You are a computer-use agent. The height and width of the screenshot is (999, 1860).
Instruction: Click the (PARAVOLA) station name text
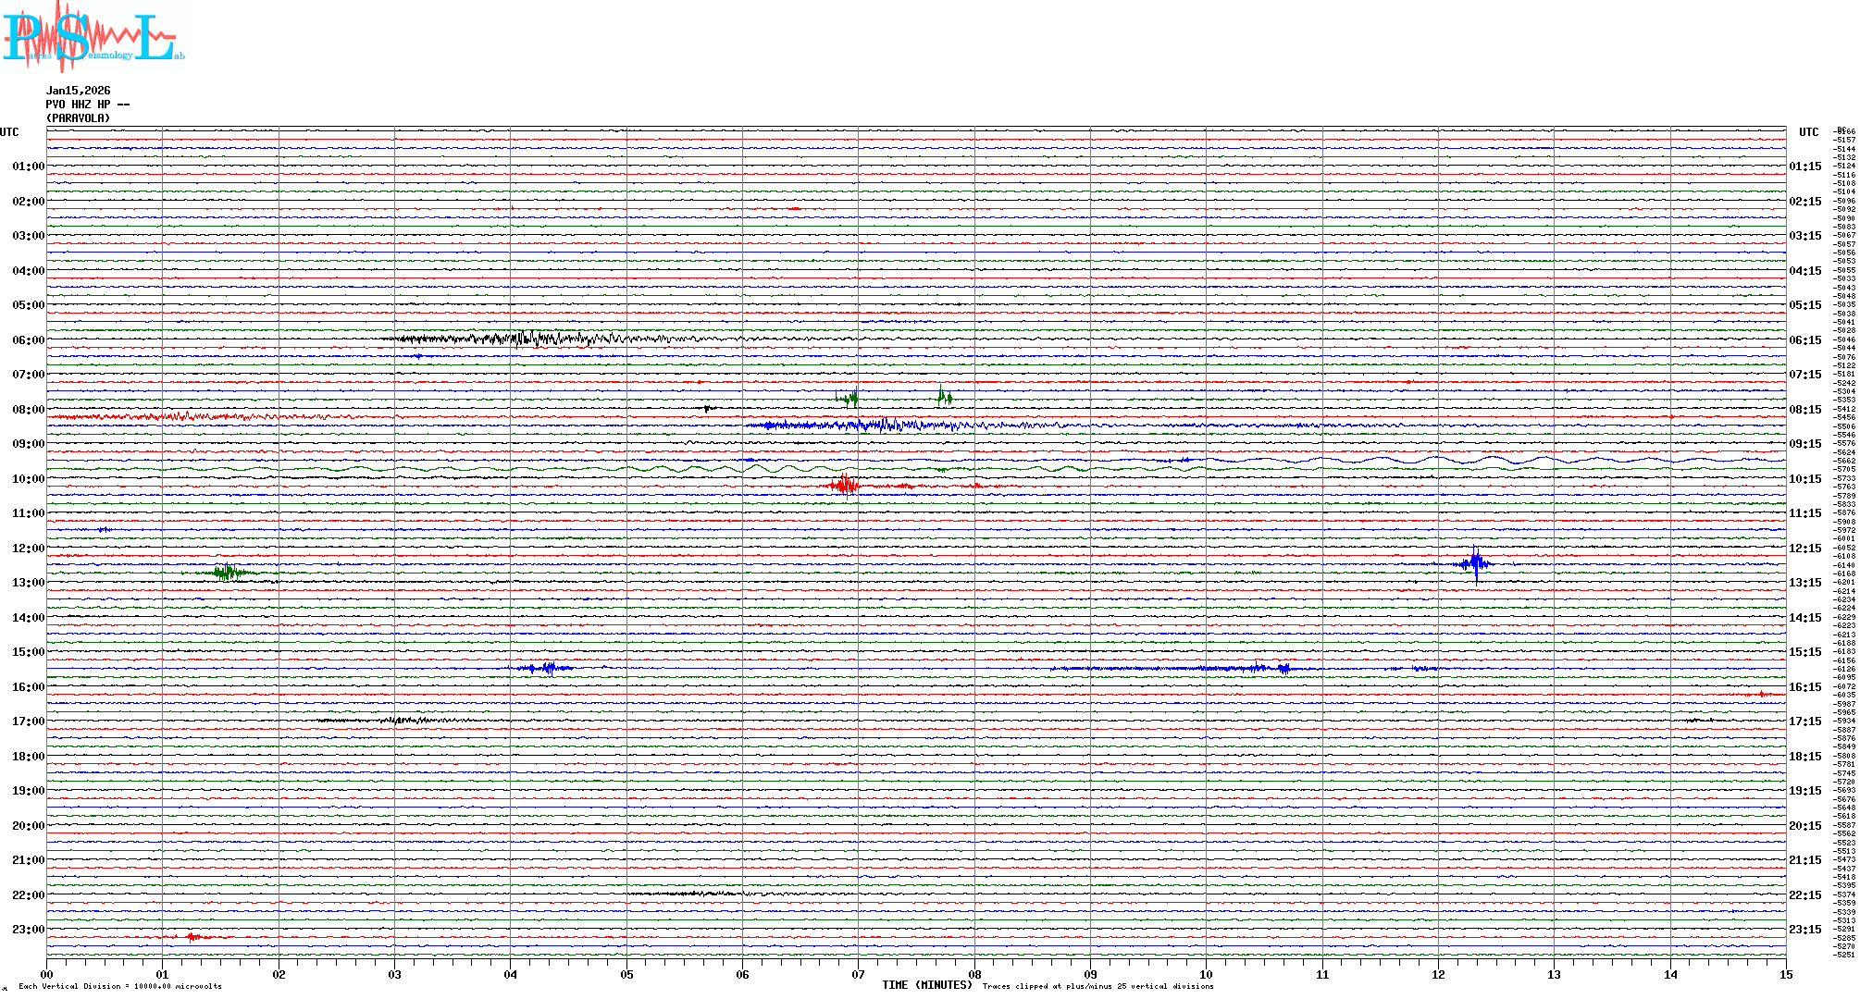click(78, 118)
